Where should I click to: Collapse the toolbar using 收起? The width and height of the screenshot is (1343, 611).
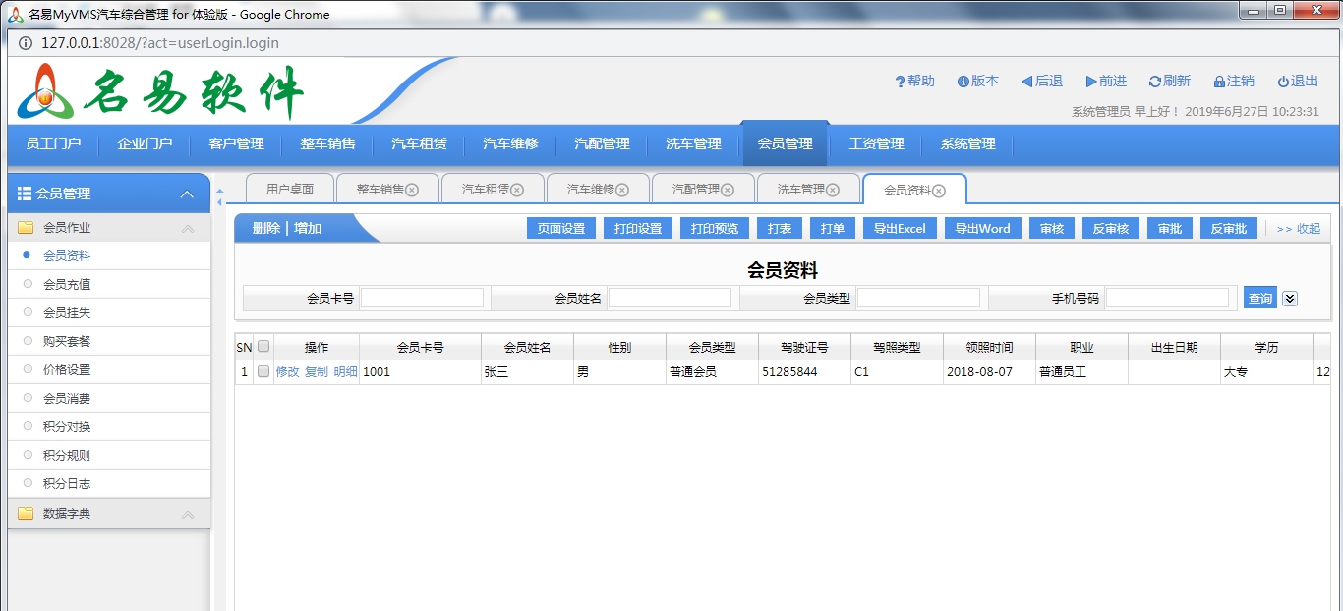coord(1308,227)
